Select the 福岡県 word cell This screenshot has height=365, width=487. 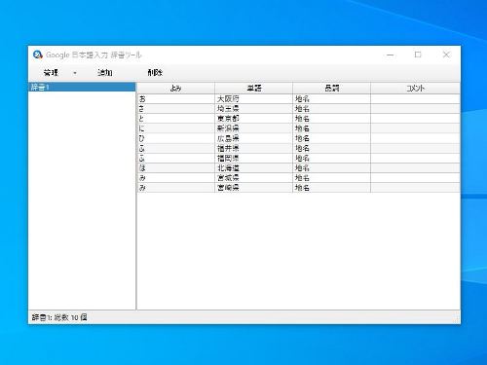(x=253, y=159)
